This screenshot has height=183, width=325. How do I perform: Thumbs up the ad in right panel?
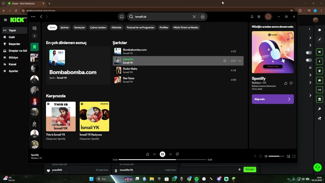pos(286,83)
